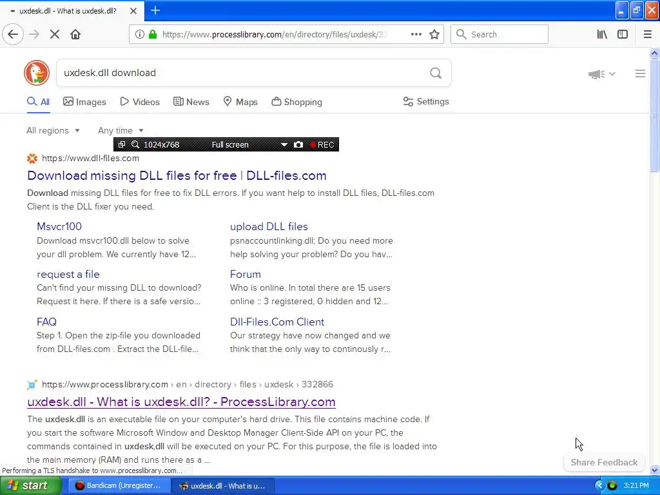Click Bandicam 1024x768 resolution label
Image resolution: width=660 pixels, height=495 pixels.
pos(161,144)
